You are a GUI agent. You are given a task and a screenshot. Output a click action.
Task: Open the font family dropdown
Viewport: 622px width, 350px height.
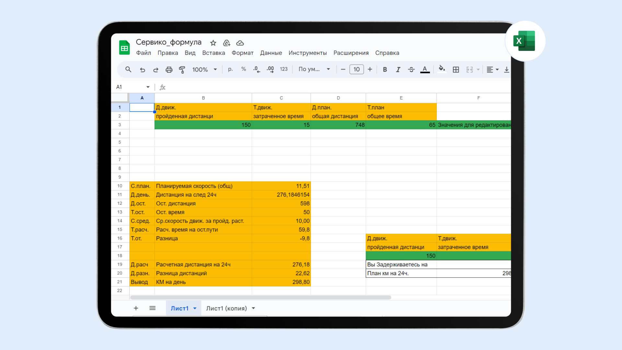point(314,69)
